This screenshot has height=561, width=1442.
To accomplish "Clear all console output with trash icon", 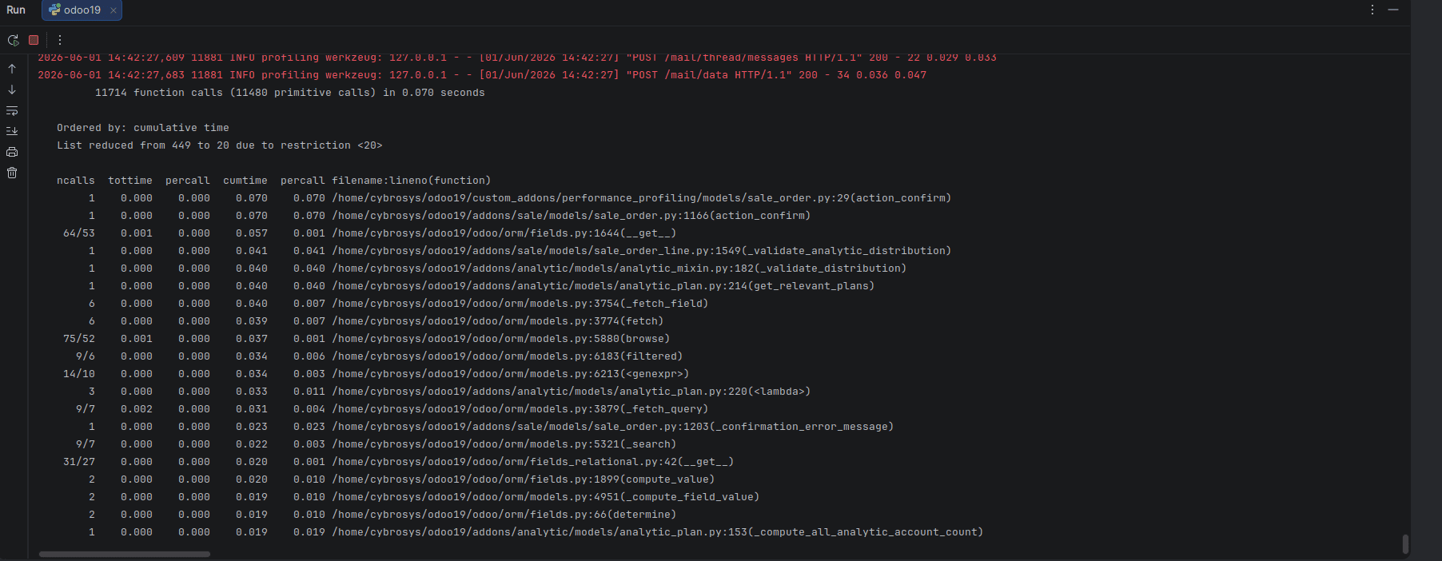I will pos(12,173).
